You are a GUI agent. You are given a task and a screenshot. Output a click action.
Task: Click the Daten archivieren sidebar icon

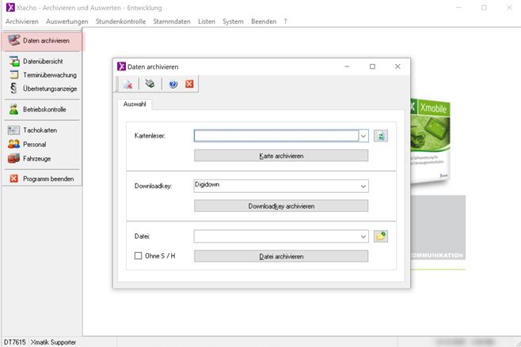pos(14,40)
